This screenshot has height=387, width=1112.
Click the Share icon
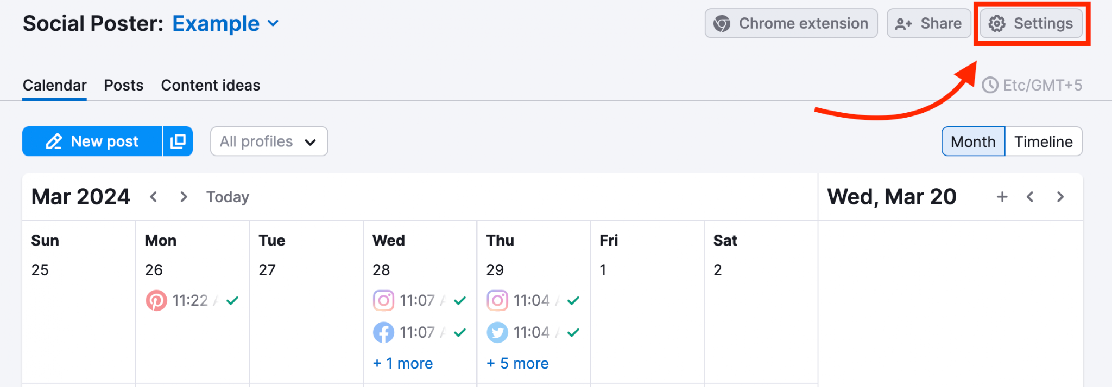click(903, 23)
